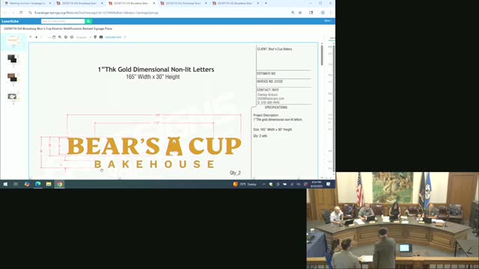
Task: Open Chrome from the taskbar
Action: point(60,185)
